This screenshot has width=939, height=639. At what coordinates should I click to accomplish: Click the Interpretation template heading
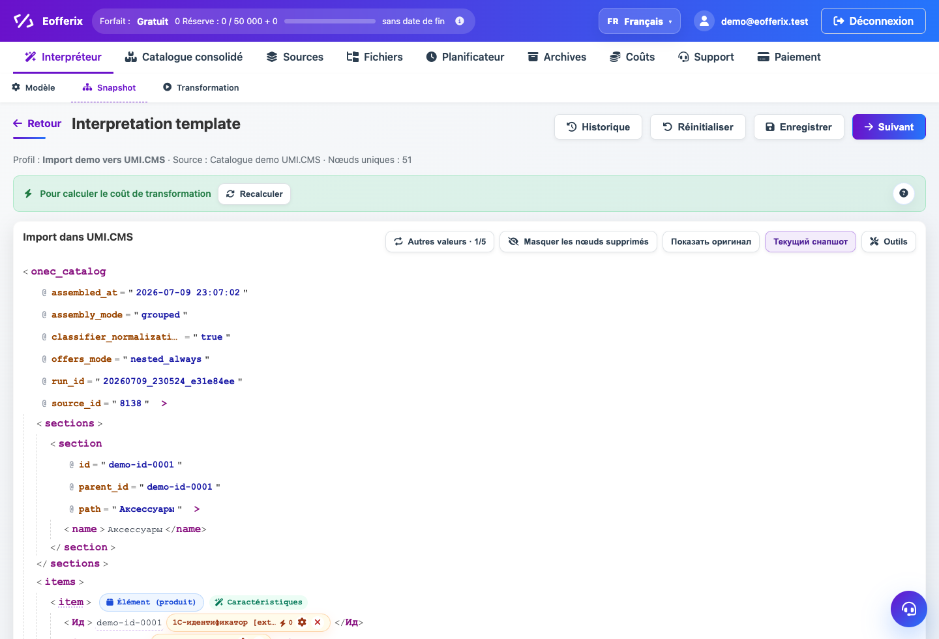pos(156,124)
